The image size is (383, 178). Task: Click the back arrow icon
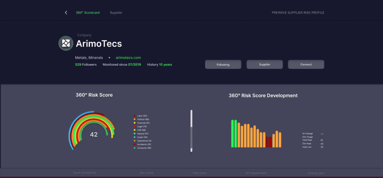[66, 12]
